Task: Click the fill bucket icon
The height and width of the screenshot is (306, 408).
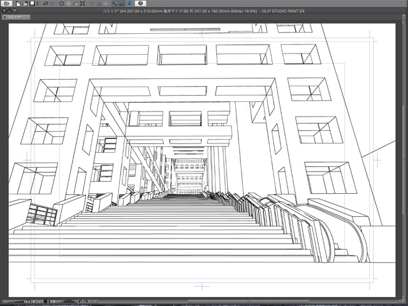Action: pyautogui.click(x=75, y=4)
